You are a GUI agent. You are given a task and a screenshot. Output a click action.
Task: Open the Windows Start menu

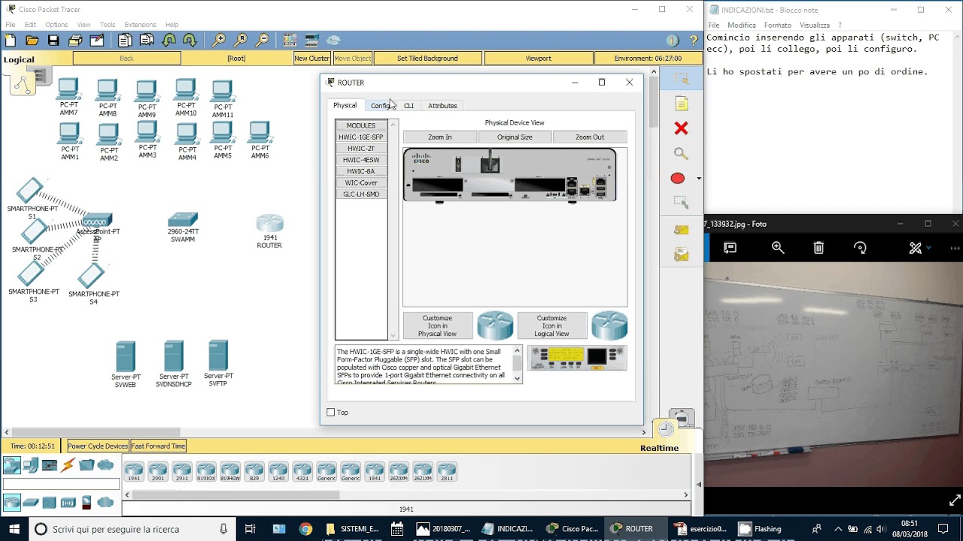pos(14,529)
